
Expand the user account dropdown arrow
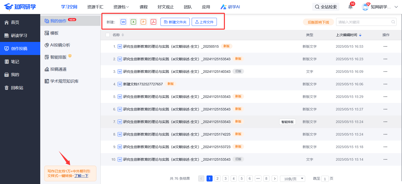(x=396, y=7)
